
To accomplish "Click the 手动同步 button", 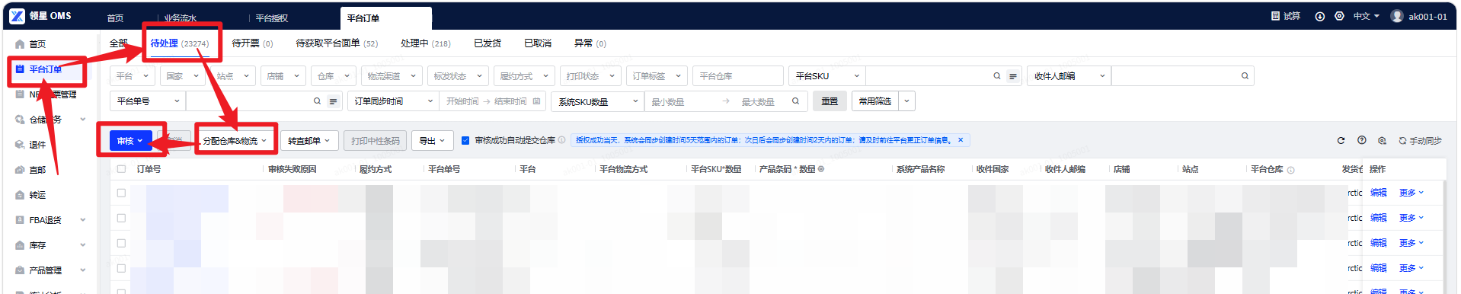I will [x=1421, y=141].
